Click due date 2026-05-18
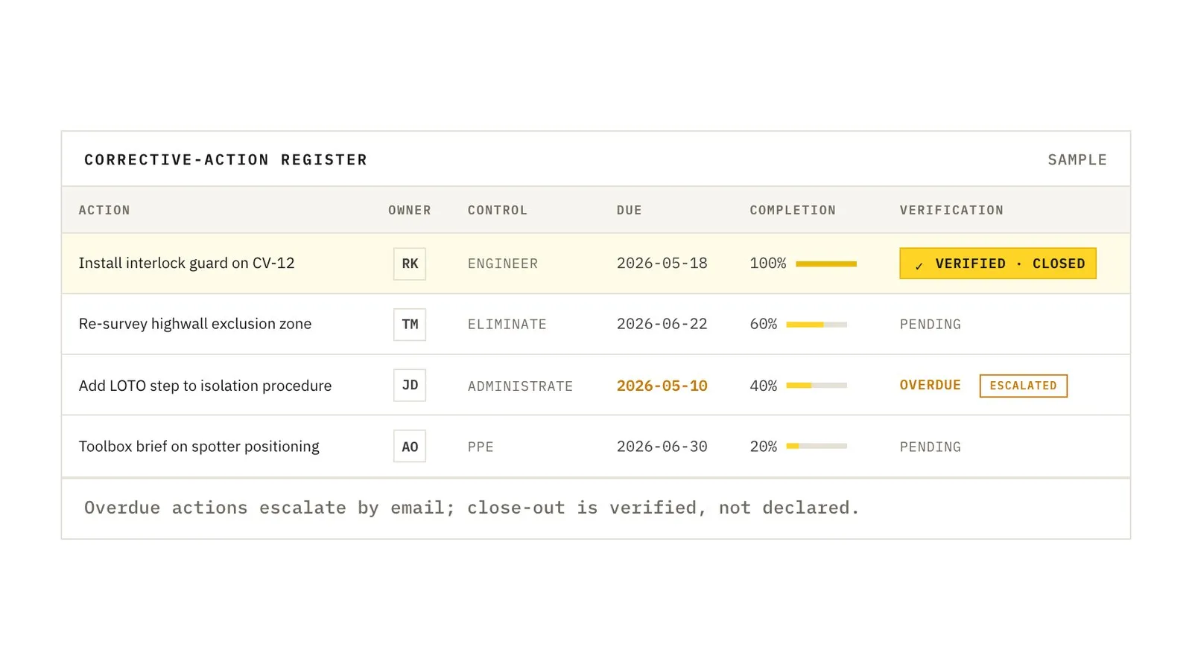Screen dimensions: 1192x670 [662, 263]
